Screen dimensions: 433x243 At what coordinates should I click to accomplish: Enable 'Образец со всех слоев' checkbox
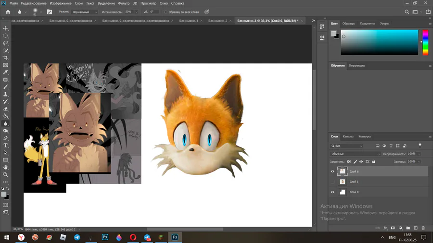pos(166,12)
